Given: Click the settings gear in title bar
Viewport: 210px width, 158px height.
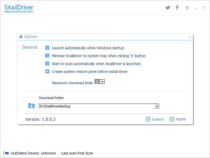Looking at the screenshot, I should (x=187, y=7).
